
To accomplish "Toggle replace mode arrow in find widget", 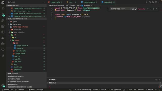I will click(109, 9).
